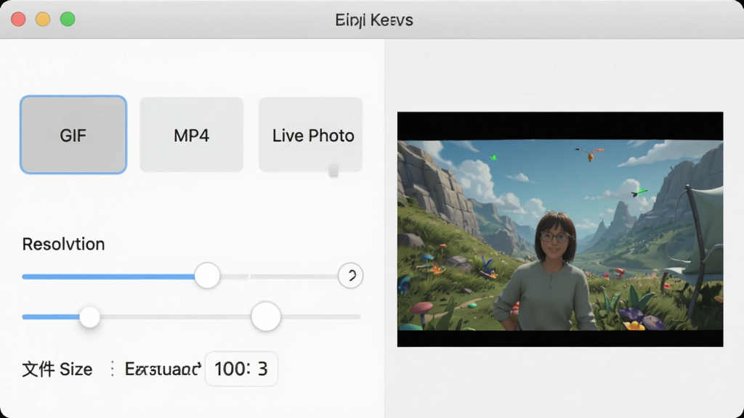Click the round button ending the Resolution slider

pos(351,275)
